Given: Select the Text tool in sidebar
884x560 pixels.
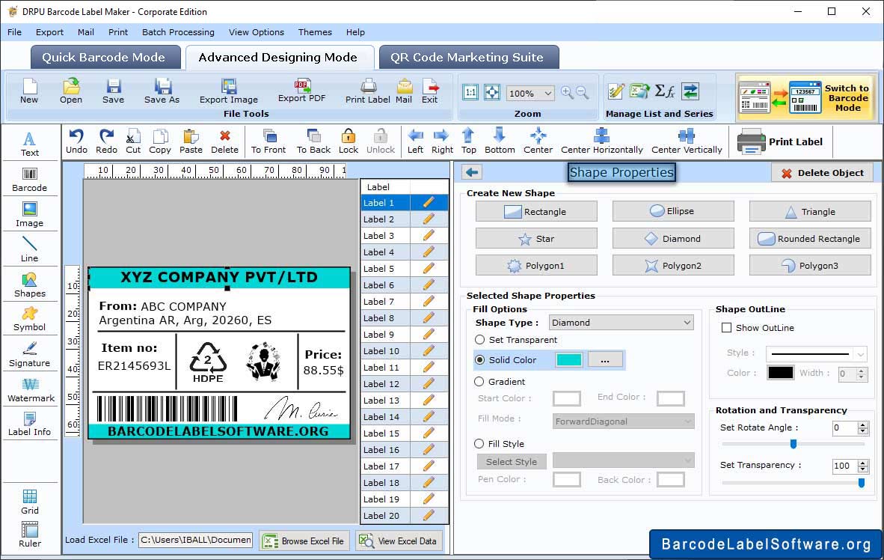Looking at the screenshot, I should [x=29, y=144].
